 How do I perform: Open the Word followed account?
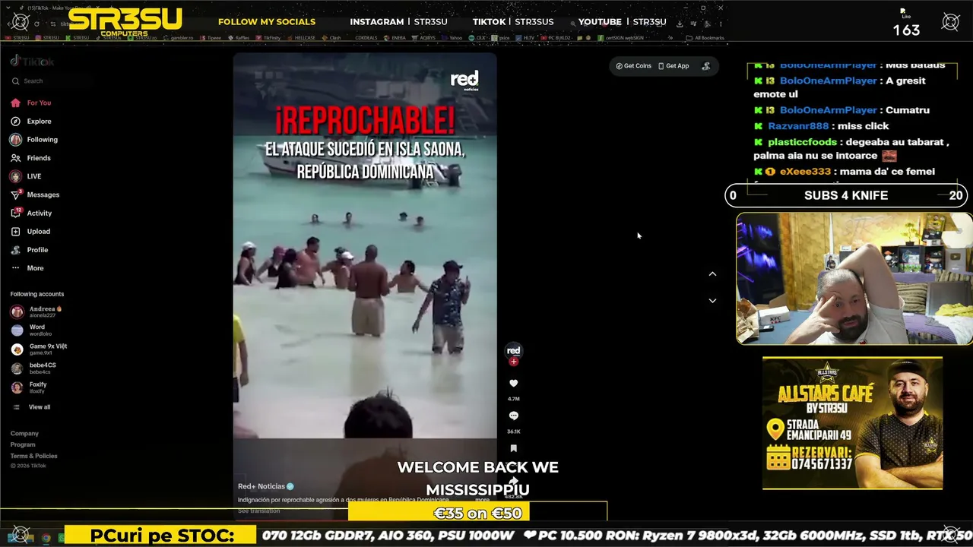30,330
